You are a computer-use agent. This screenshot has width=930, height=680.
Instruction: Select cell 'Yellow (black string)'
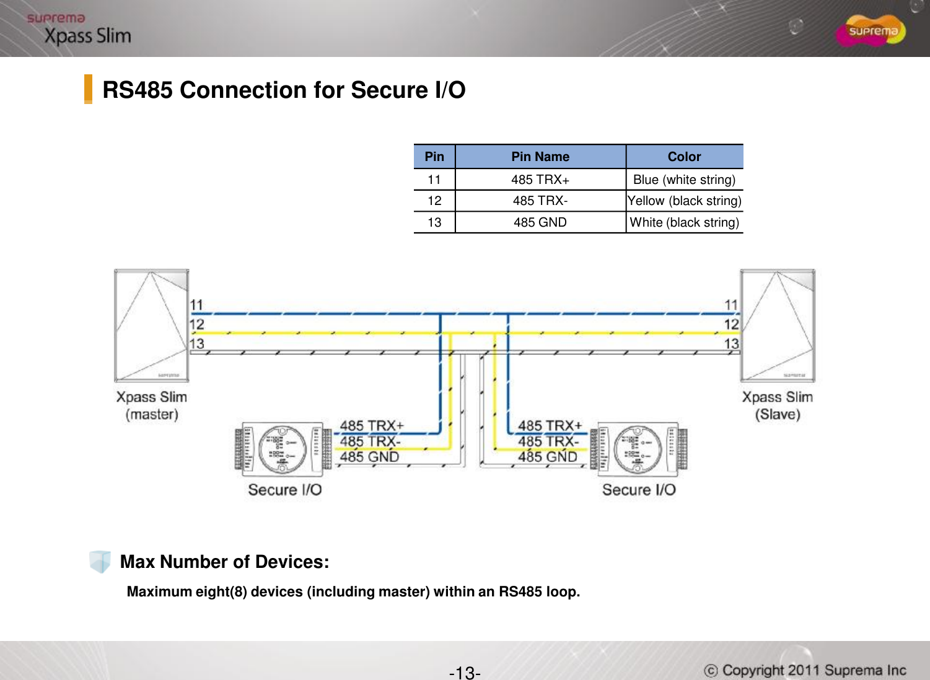pyautogui.click(x=685, y=201)
